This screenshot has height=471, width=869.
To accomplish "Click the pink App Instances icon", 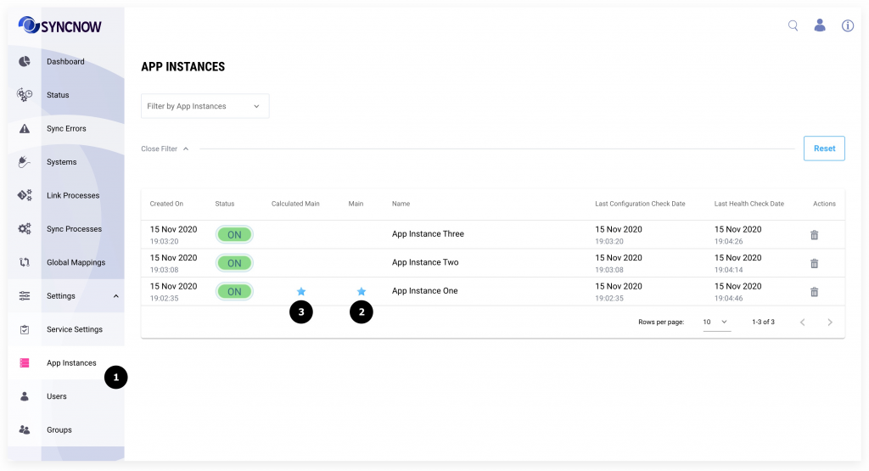I will point(25,363).
